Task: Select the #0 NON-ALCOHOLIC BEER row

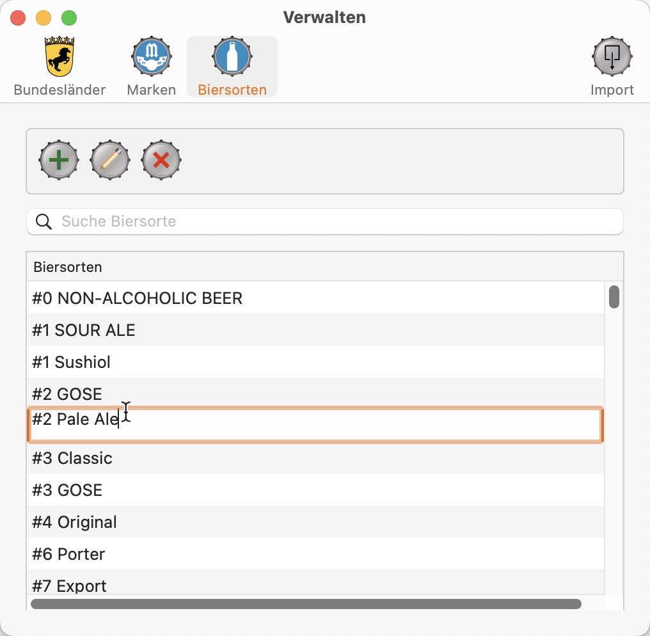Action: (x=315, y=298)
